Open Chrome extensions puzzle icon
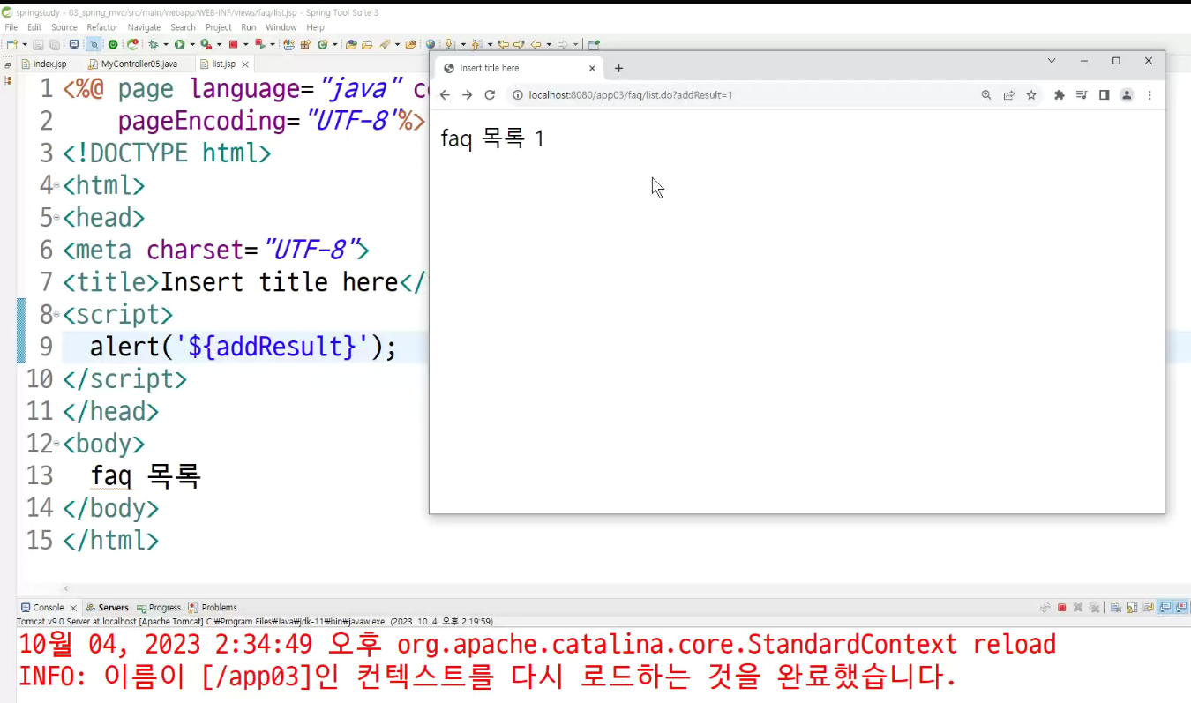 1060,95
